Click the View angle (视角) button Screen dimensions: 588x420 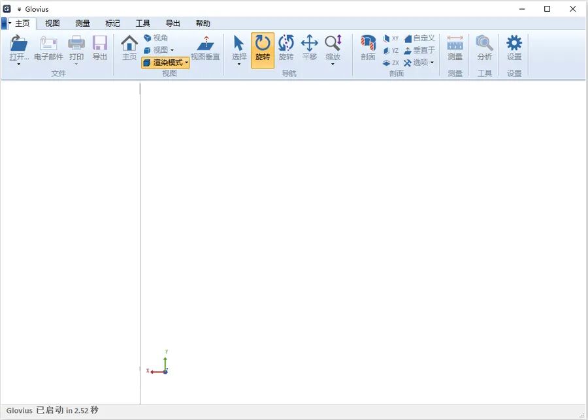pyautogui.click(x=155, y=38)
